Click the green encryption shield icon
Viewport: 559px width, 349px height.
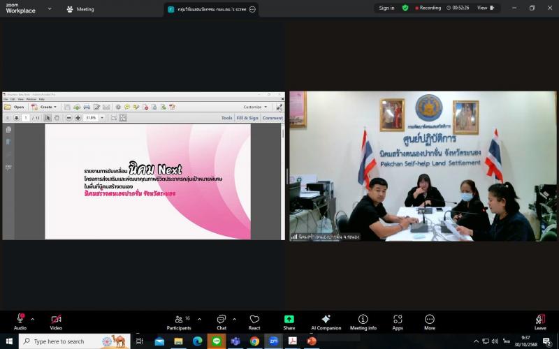click(x=405, y=8)
